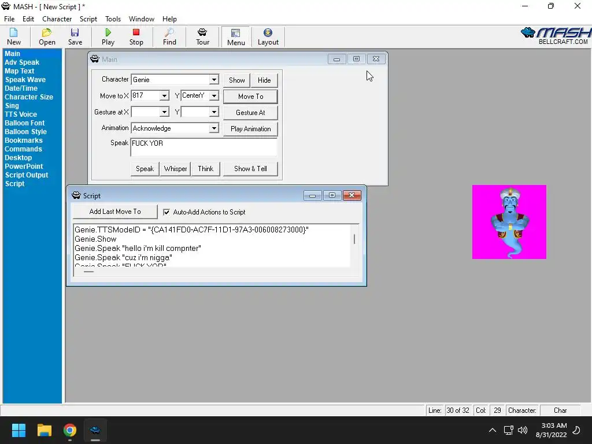Click the Script window title icon
Screen dimensions: 592x444
[x=76, y=195]
